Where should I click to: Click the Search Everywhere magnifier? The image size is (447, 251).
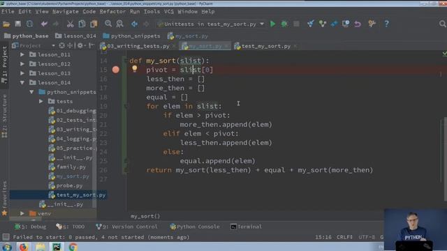[442, 24]
